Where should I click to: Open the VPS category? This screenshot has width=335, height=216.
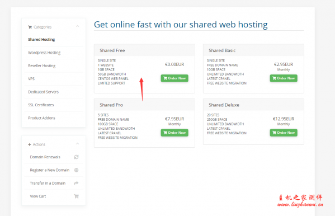point(54,79)
